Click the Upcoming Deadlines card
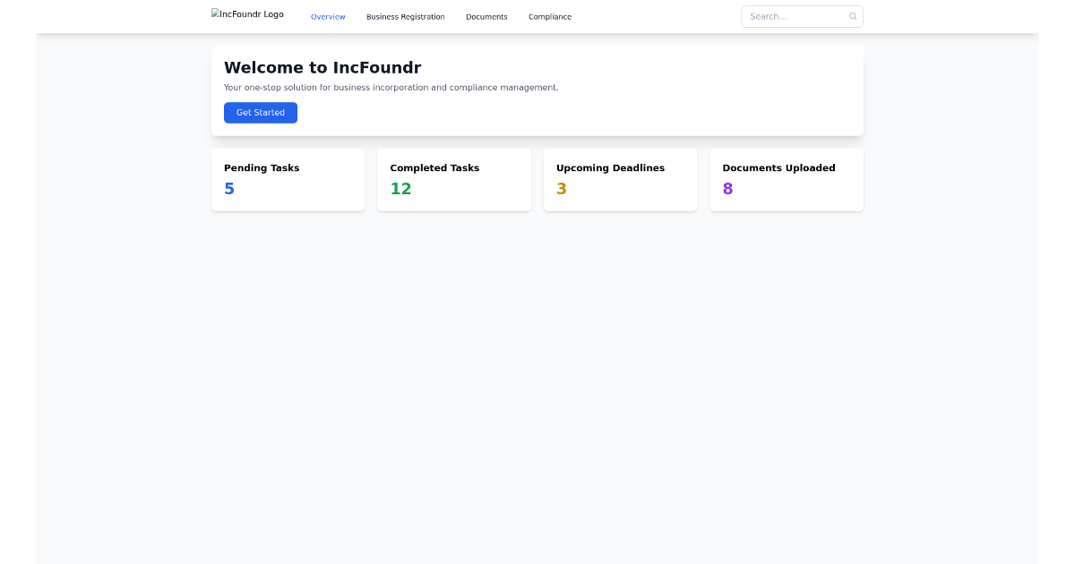The image size is (1075, 564). point(620,179)
